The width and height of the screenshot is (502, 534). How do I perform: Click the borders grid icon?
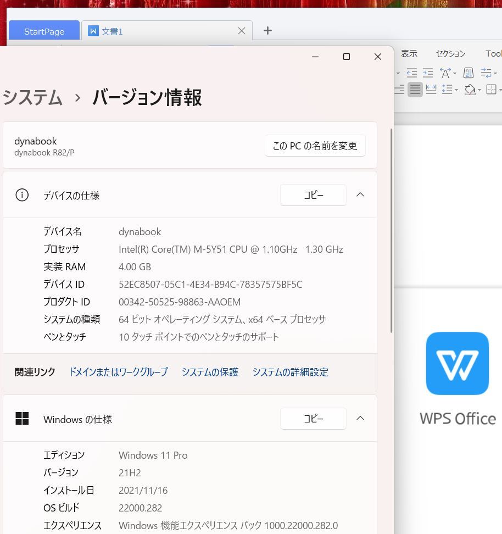click(492, 90)
